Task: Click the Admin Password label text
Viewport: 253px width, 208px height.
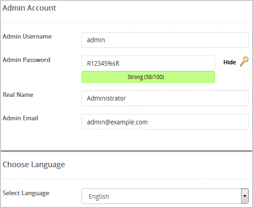Action: coord(27,60)
